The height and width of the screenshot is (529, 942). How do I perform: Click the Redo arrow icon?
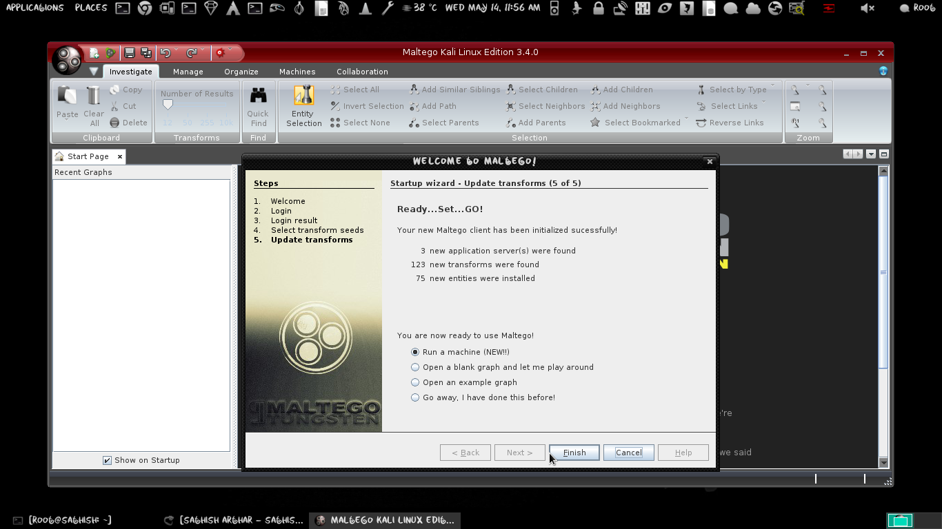coord(192,52)
